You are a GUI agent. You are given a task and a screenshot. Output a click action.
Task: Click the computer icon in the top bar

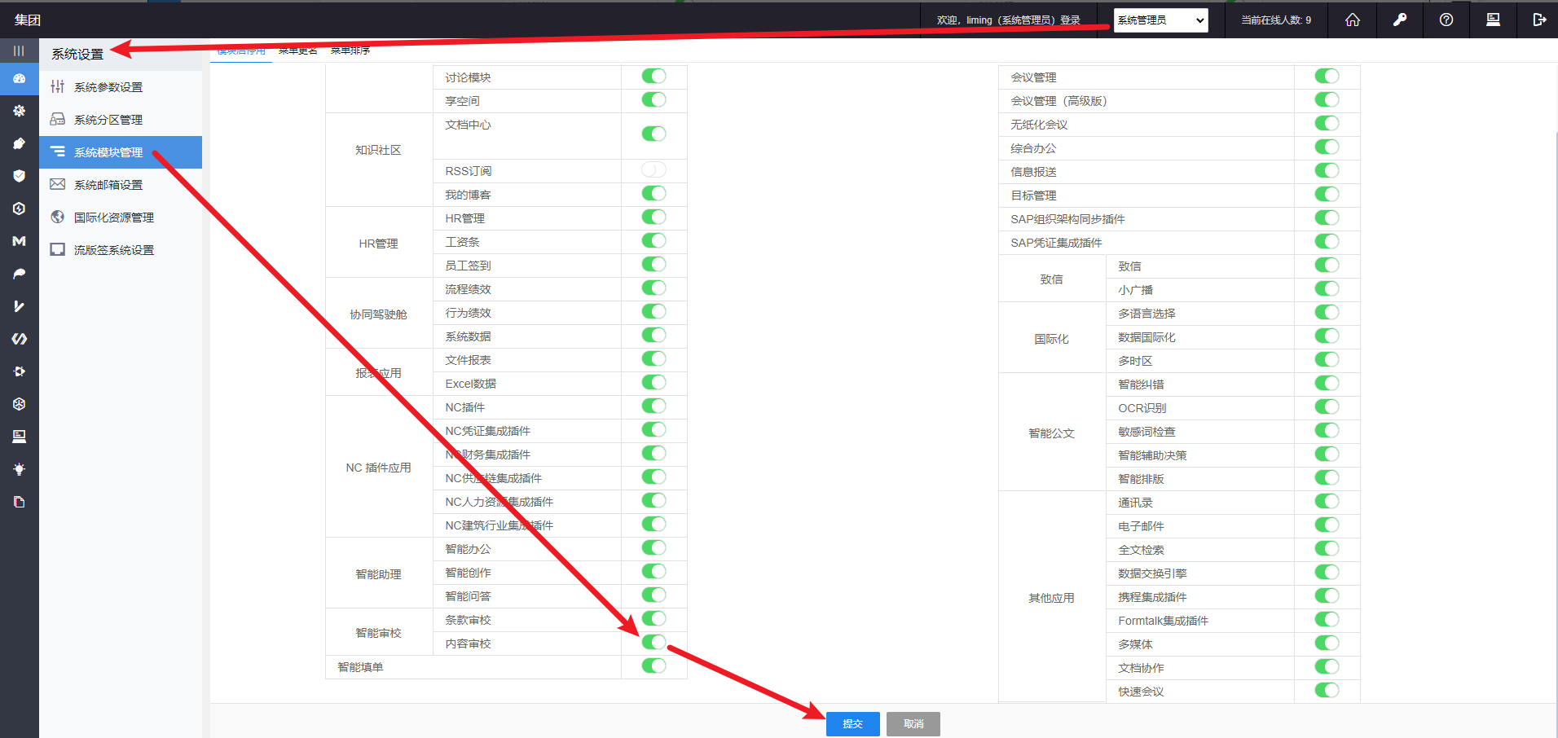point(1493,20)
